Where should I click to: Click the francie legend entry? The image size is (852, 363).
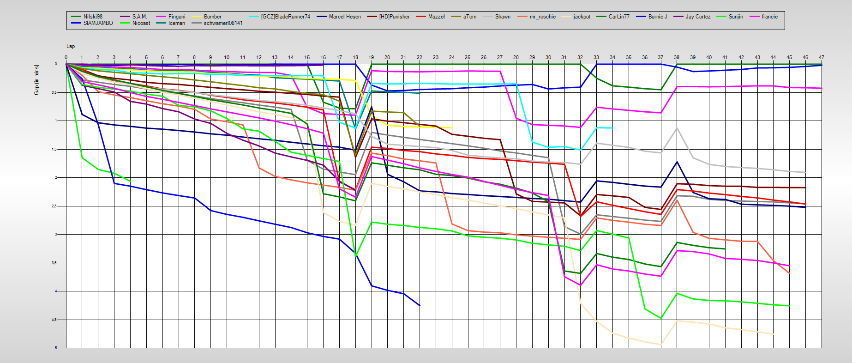(769, 17)
